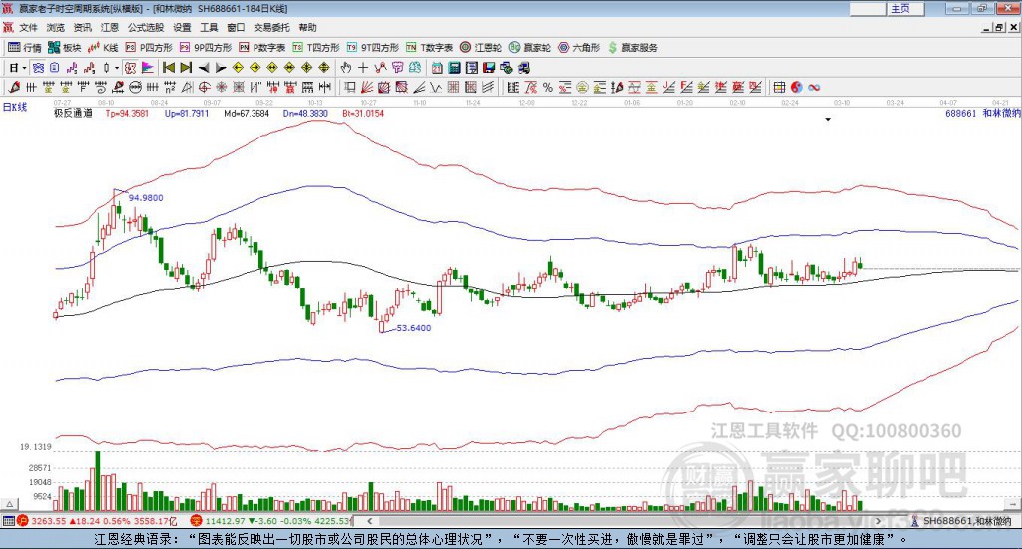Screen dimensions: 1022x549
Task: Open the 交易委托 menu
Action: coord(271,27)
